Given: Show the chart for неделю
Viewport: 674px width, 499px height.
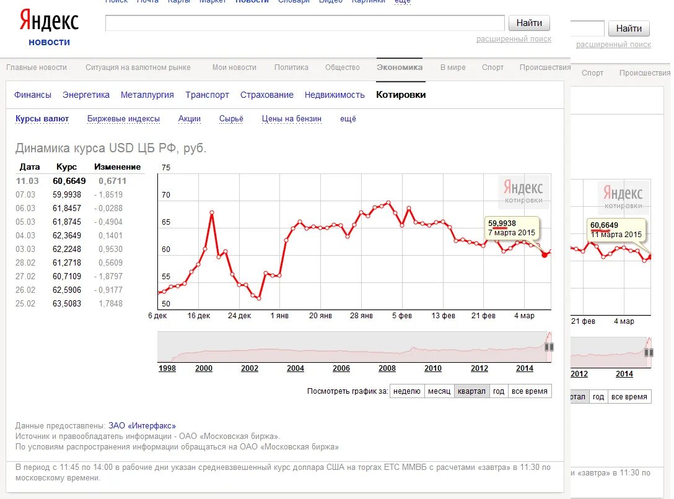Looking at the screenshot, I should pos(407,391).
